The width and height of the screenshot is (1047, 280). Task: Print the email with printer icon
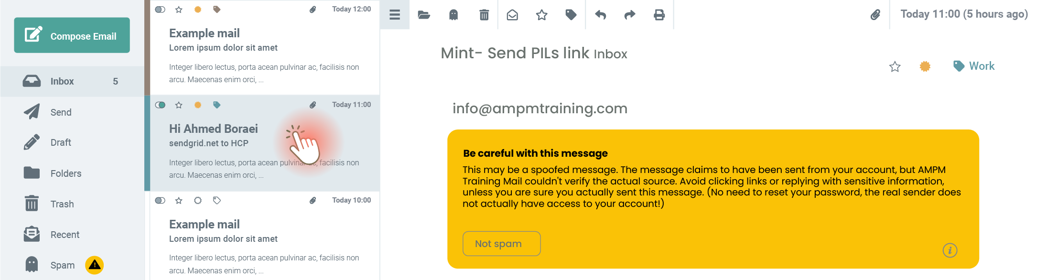659,15
